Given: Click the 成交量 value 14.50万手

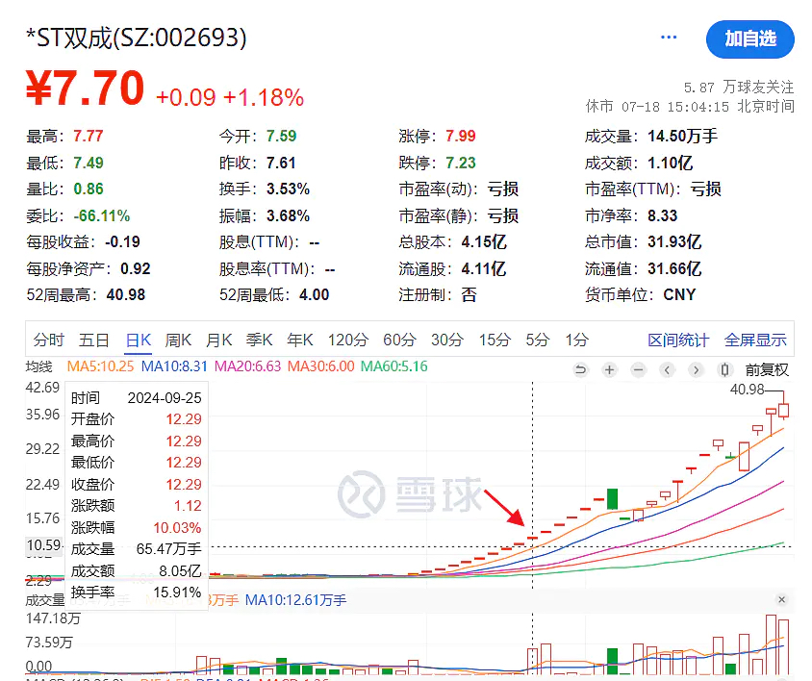Looking at the screenshot, I should [x=682, y=137].
